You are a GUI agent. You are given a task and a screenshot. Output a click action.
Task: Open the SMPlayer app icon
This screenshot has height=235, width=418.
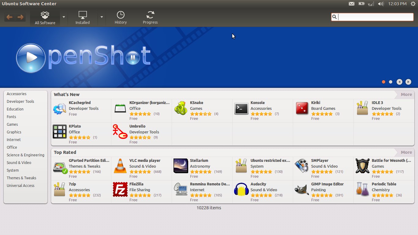[302, 166]
